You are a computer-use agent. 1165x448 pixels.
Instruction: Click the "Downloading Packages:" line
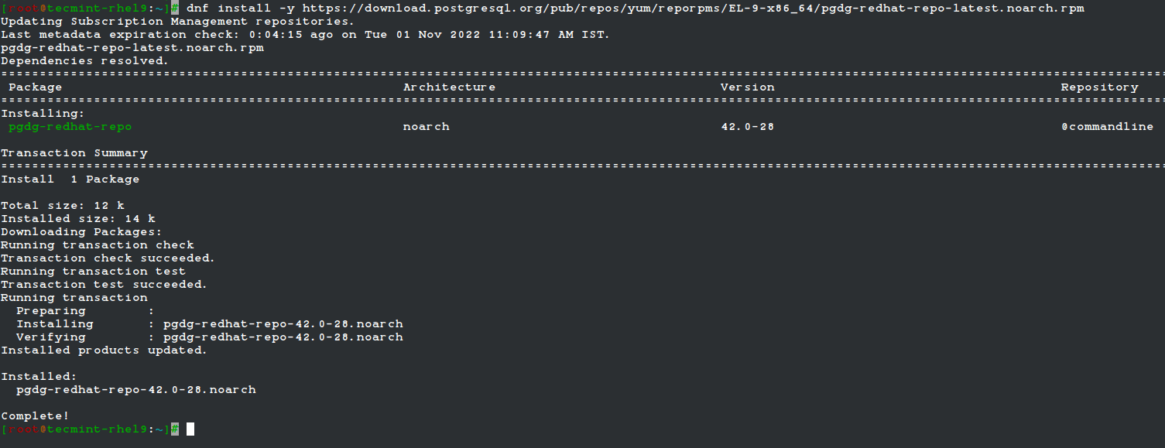point(82,232)
